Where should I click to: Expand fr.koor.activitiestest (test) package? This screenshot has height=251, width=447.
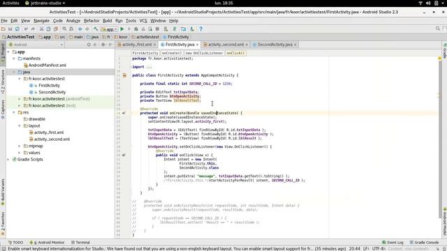pos(20,106)
